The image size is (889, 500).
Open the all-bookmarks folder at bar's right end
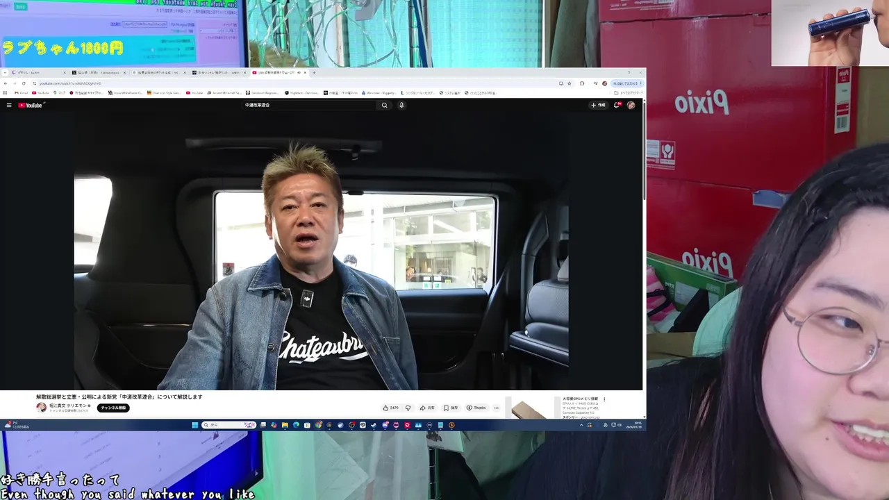[x=628, y=92]
